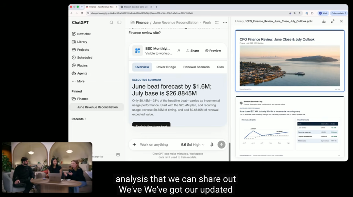Add attachment with plus icon
The width and height of the screenshot is (353, 197).
134,144
